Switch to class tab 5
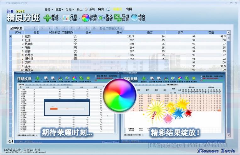Screen dimensions: 240x155 (57, 28)
